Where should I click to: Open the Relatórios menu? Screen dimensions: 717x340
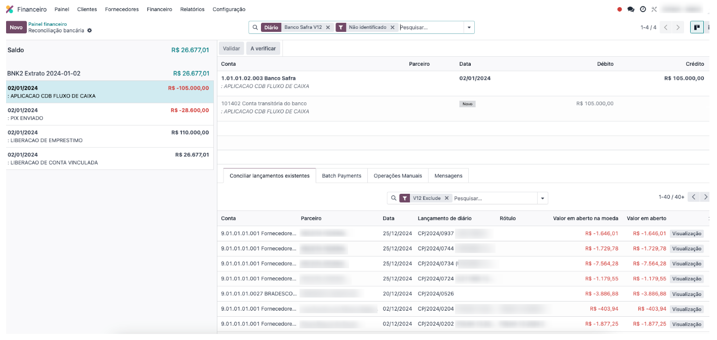pyautogui.click(x=192, y=9)
